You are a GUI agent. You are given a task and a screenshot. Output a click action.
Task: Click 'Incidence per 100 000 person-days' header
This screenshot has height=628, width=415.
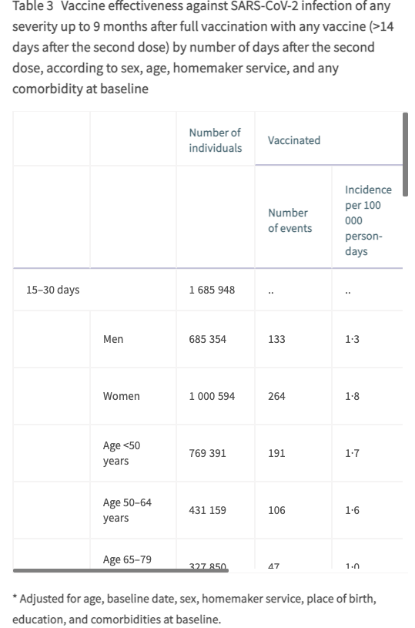click(x=368, y=220)
